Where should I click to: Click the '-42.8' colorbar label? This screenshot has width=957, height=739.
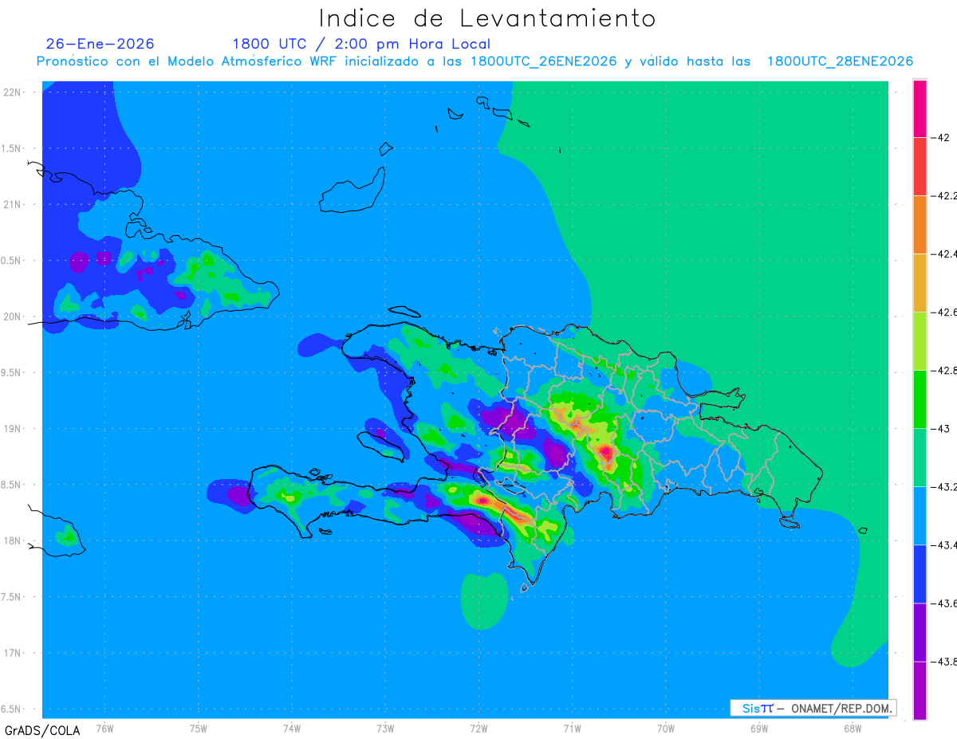pos(943,371)
